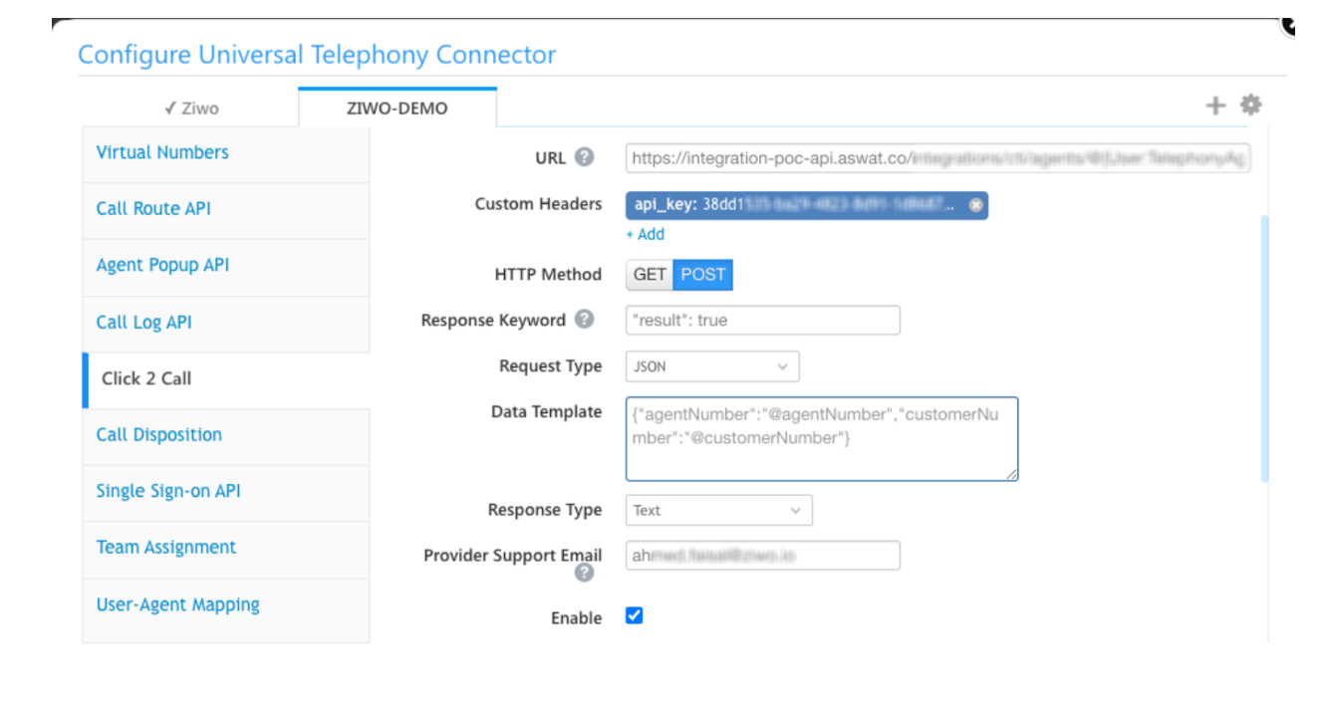This screenshot has width=1329, height=703.
Task: Set HTTP Method to GET
Action: coord(650,275)
